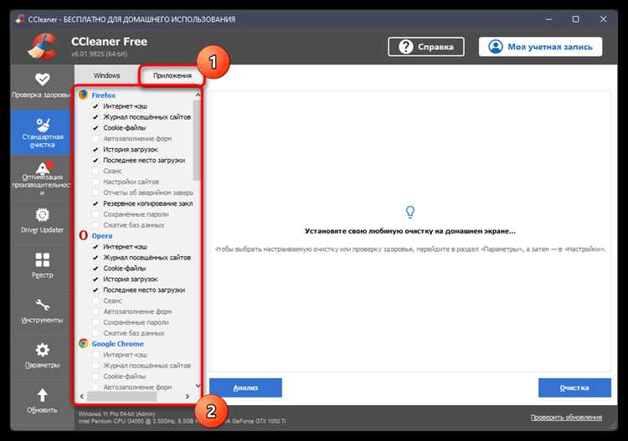Enable Chrome Cookie files checkbox
The width and height of the screenshot is (628, 441).
[95, 377]
